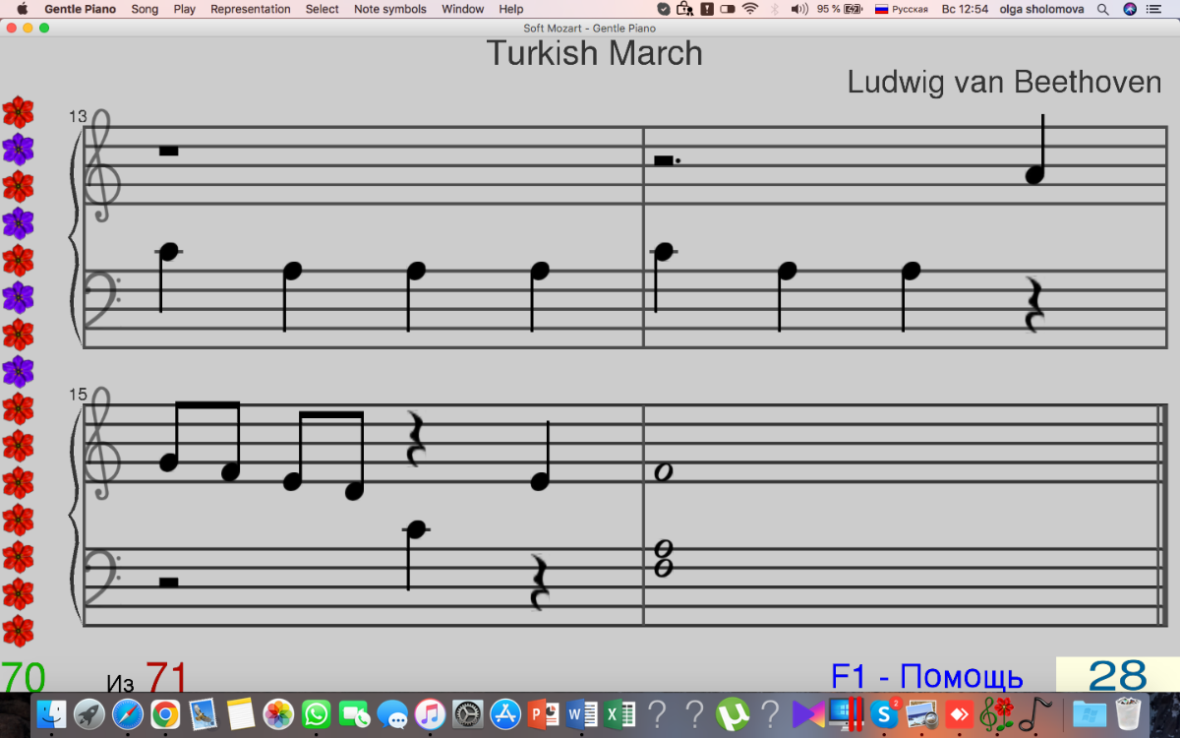Click the Wi-Fi status icon
1180x738 pixels.
point(750,9)
